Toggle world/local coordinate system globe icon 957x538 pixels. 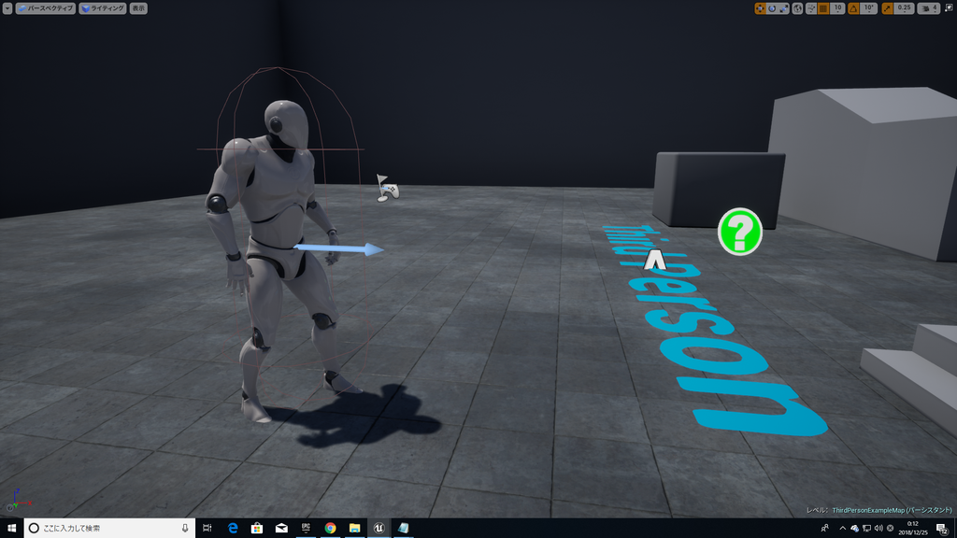[797, 8]
